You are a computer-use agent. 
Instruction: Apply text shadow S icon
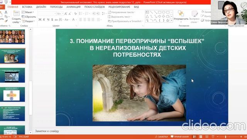(x=52, y=20)
